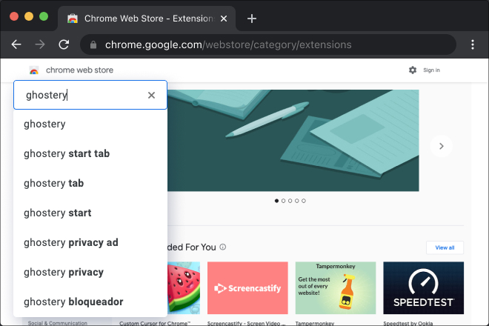Click the info icon beside For You

click(223, 247)
